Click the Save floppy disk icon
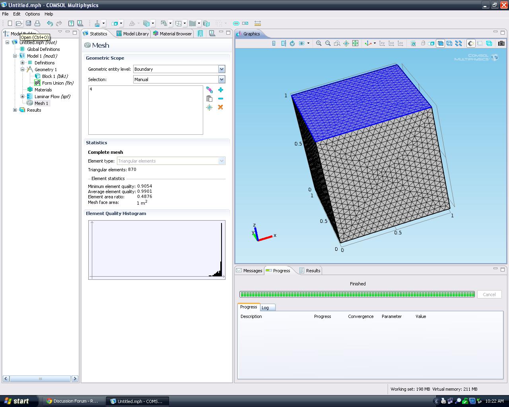Screen dimensions: 509x407 [28, 23]
